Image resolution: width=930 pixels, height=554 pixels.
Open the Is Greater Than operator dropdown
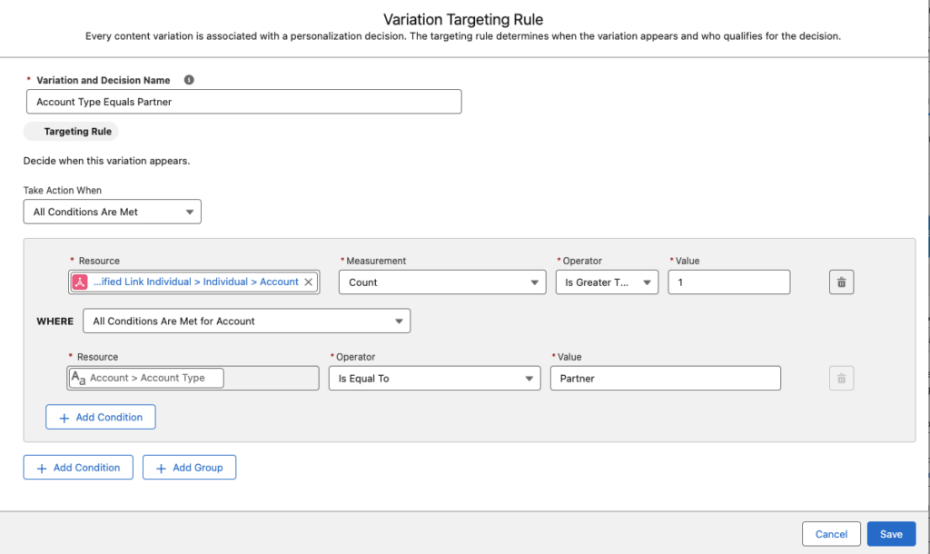click(606, 282)
